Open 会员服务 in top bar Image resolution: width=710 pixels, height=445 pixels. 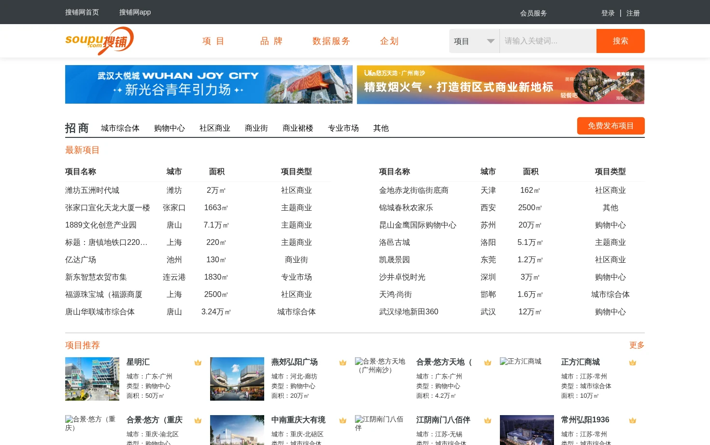[533, 13]
